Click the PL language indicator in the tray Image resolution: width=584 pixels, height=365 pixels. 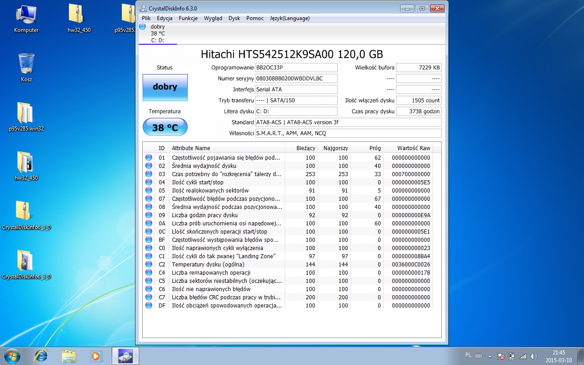468,355
